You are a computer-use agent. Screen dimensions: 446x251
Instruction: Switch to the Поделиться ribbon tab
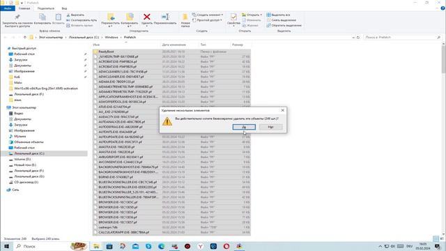[x=46, y=8]
